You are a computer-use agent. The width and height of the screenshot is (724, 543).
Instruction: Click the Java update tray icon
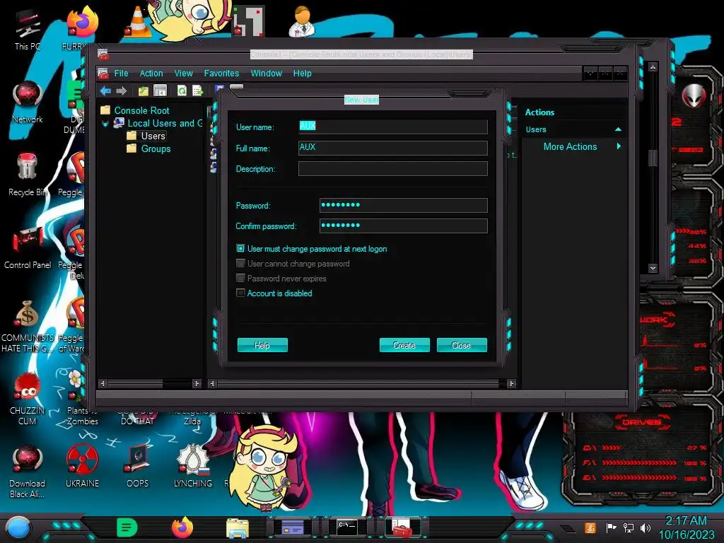(590, 527)
